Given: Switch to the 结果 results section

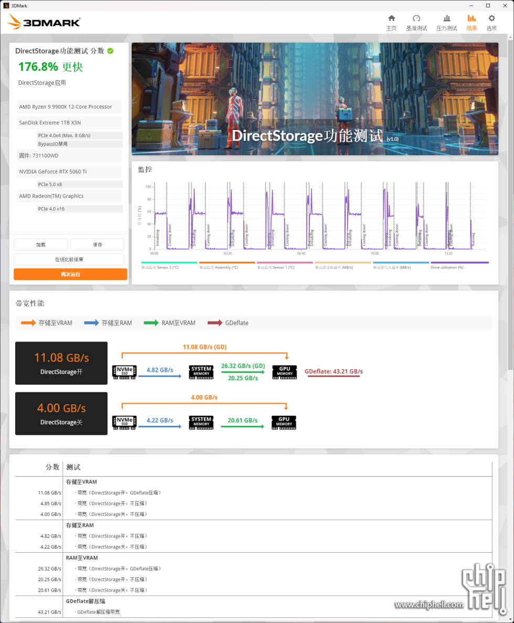Looking at the screenshot, I should [x=472, y=23].
